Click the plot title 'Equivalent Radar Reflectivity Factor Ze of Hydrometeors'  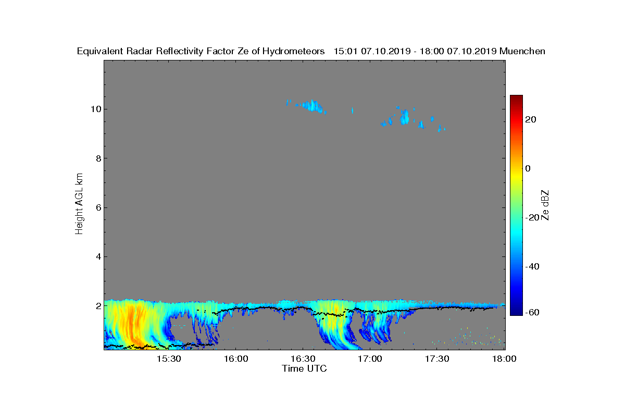[201, 52]
